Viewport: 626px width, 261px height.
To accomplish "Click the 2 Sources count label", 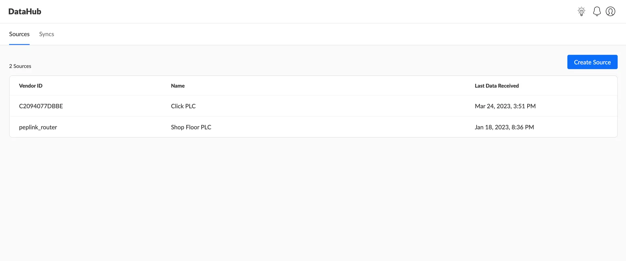I will (x=20, y=66).
